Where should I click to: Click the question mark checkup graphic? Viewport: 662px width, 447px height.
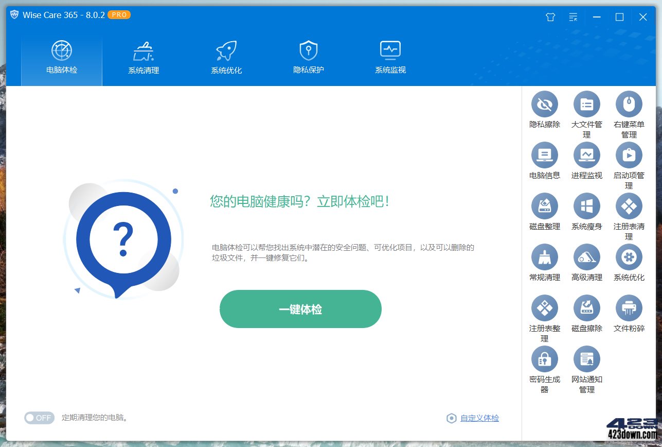tap(123, 239)
